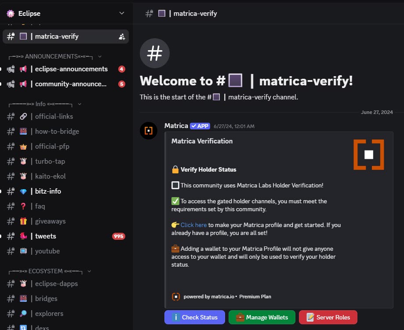Select the bridges channel
The height and width of the screenshot is (330, 404).
click(66, 299)
